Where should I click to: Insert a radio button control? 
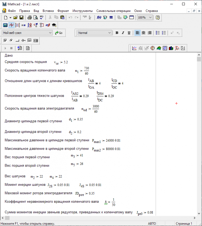11,41
